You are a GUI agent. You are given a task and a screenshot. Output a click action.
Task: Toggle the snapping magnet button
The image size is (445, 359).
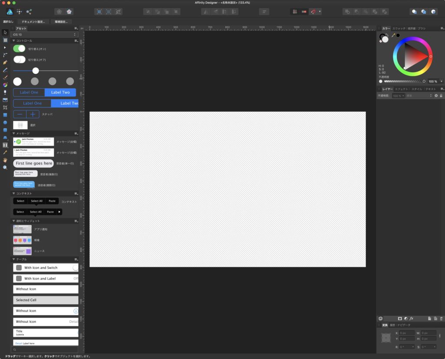point(313,12)
